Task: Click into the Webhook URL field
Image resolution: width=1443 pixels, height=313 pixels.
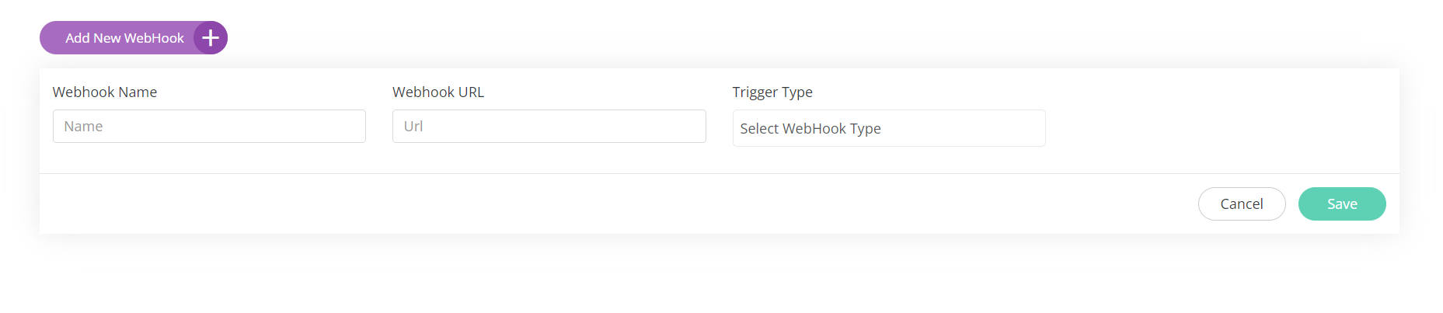Action: coord(549,127)
